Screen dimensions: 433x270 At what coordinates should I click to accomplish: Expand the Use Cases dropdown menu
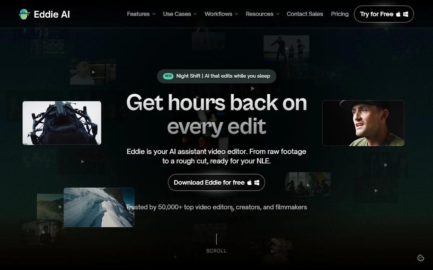tap(180, 14)
